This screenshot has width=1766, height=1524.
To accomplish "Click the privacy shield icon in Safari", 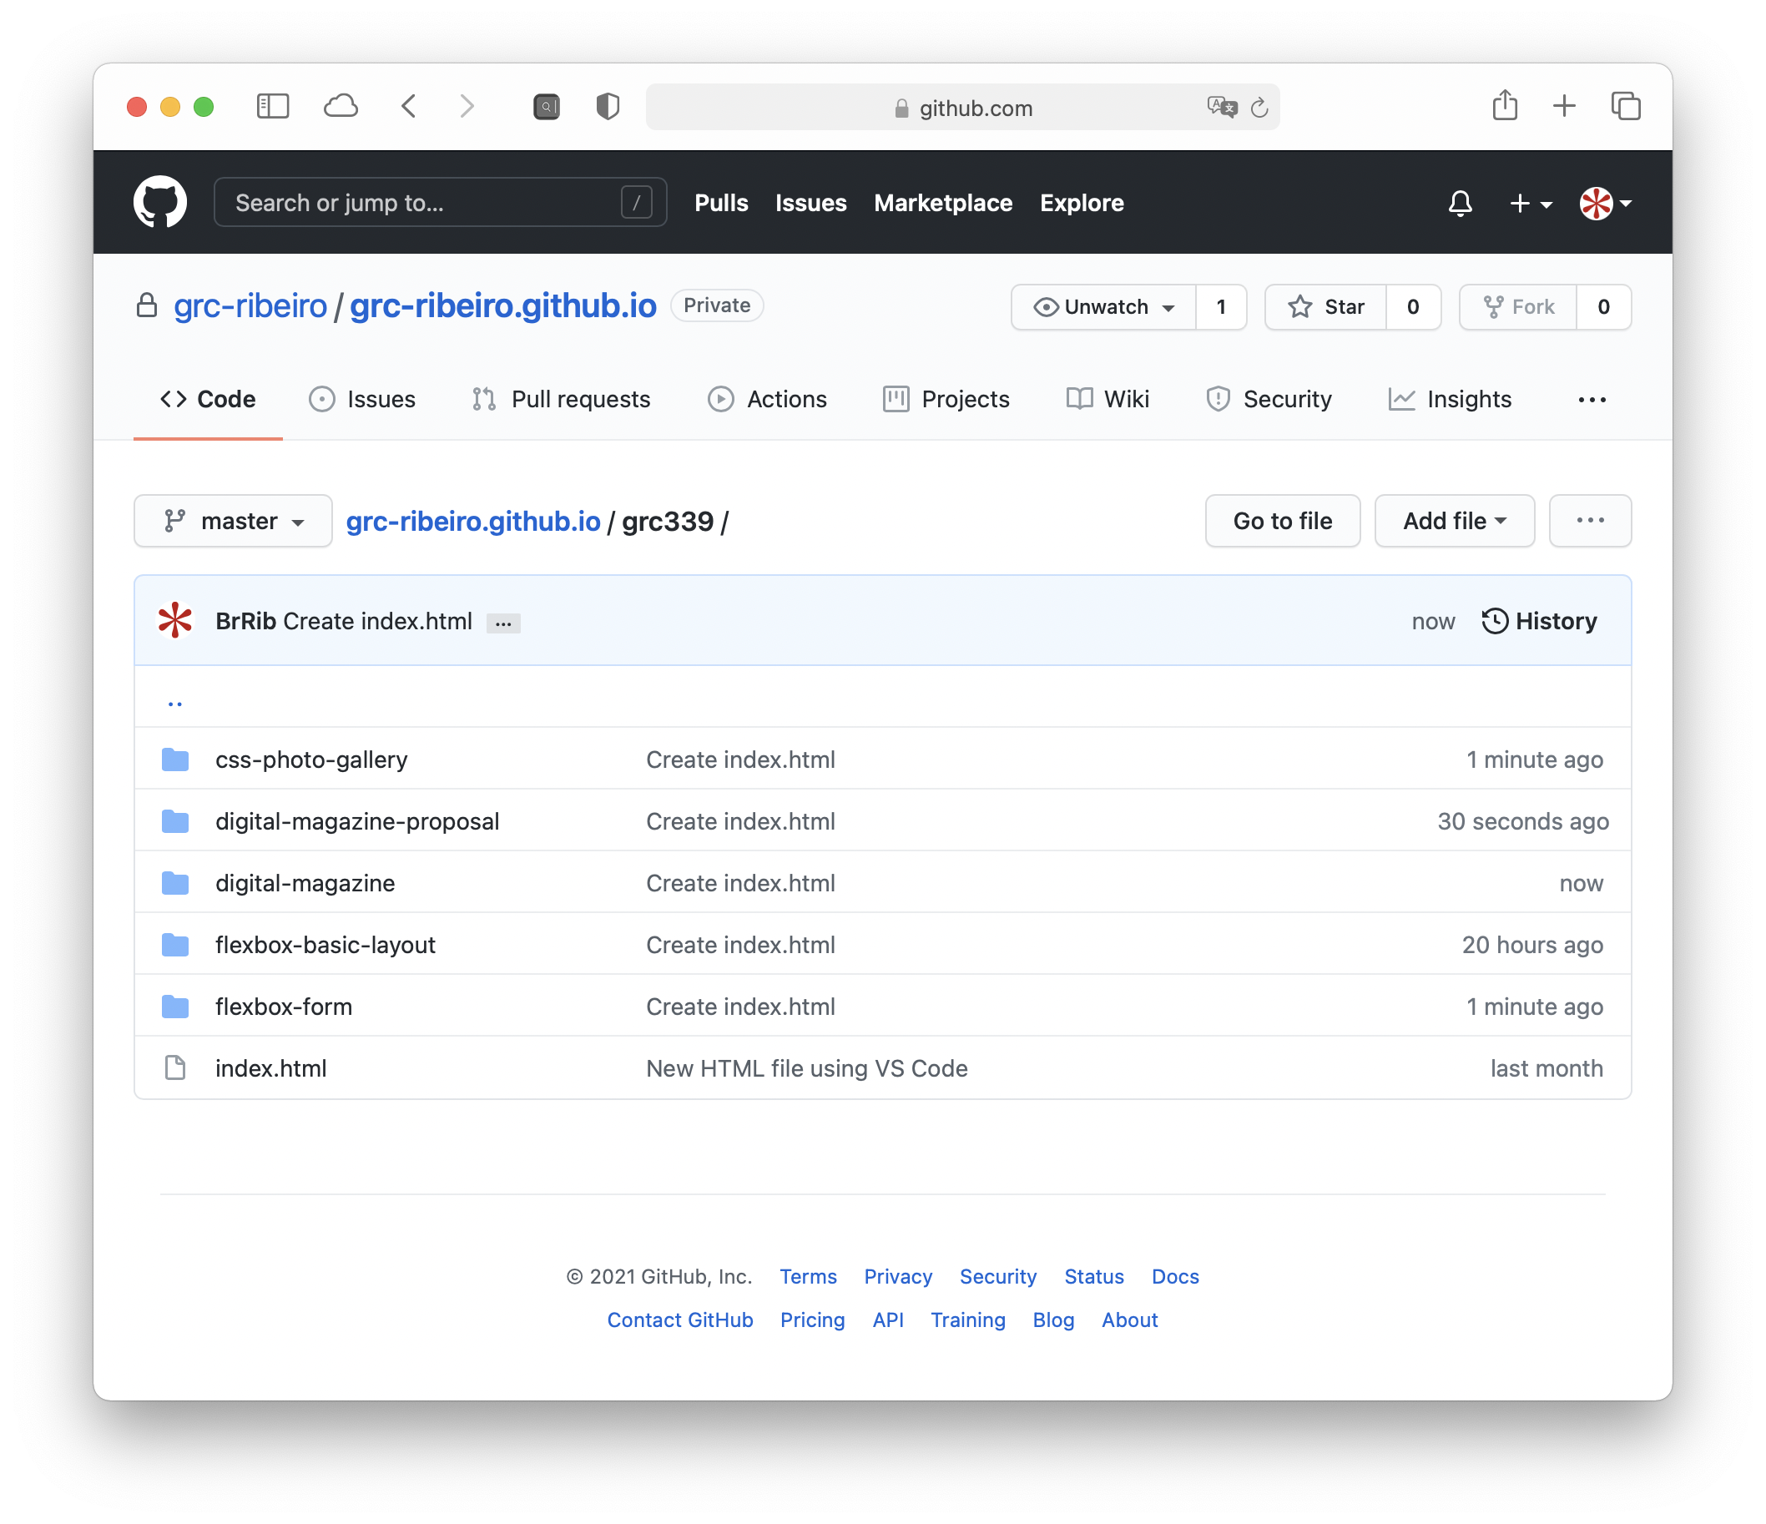I will point(607,107).
